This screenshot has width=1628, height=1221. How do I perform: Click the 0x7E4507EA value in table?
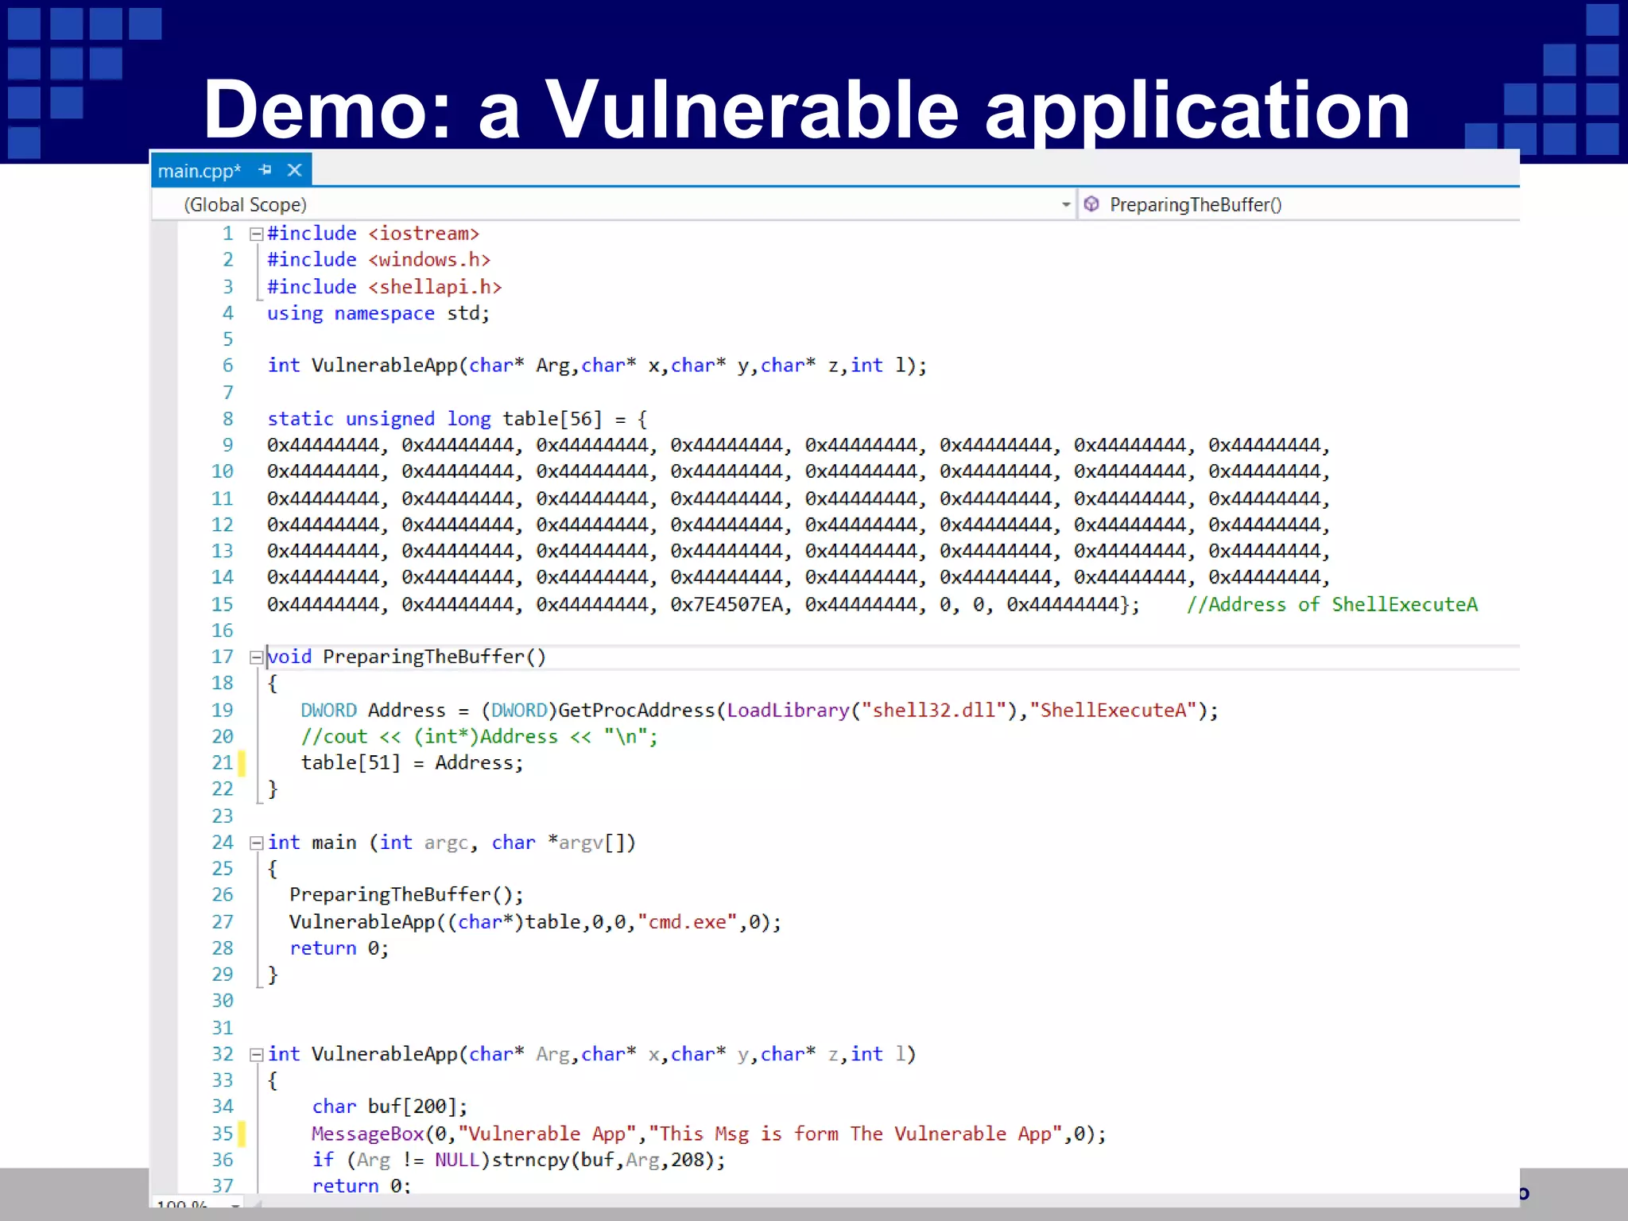point(727,605)
